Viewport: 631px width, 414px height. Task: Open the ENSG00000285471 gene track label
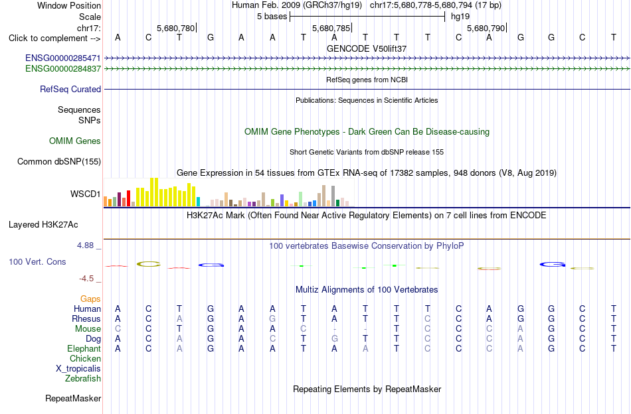tap(63, 58)
